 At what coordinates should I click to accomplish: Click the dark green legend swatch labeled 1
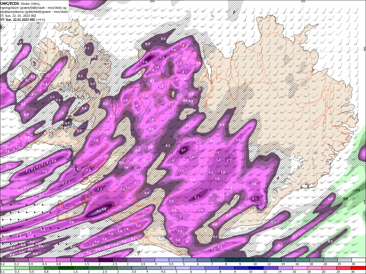(x=66, y=268)
